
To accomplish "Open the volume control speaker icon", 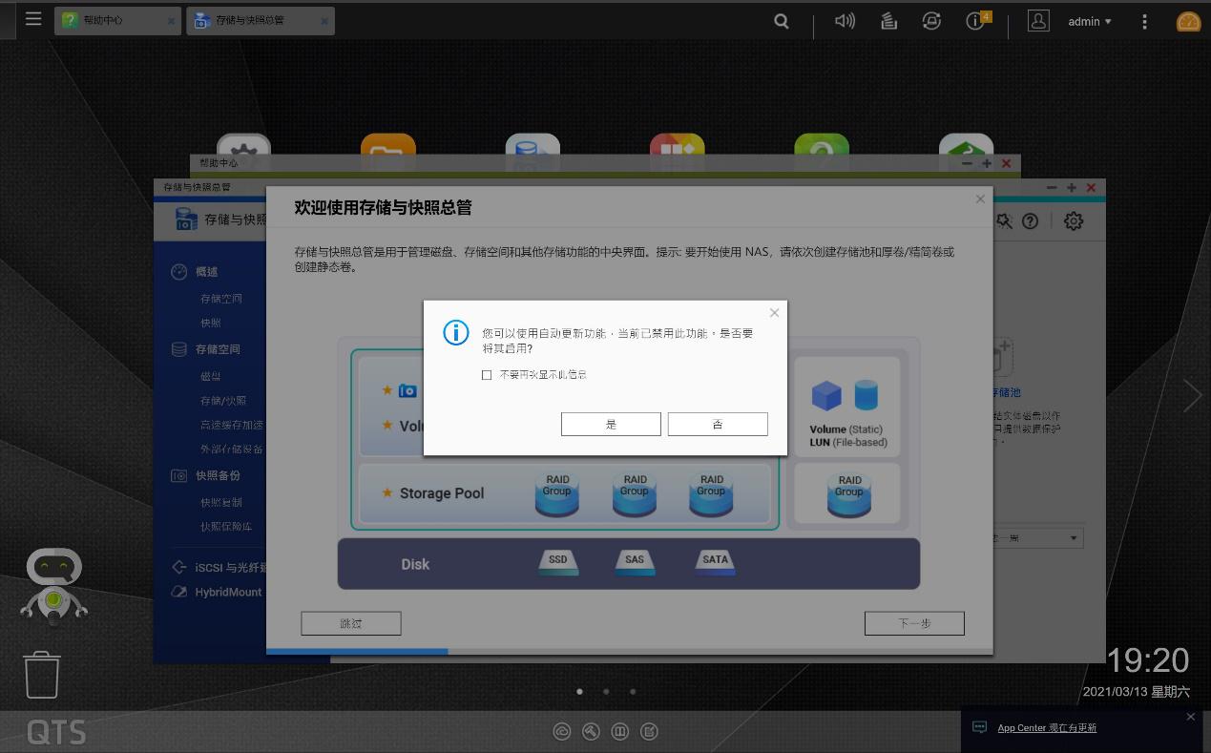I will 845,21.
